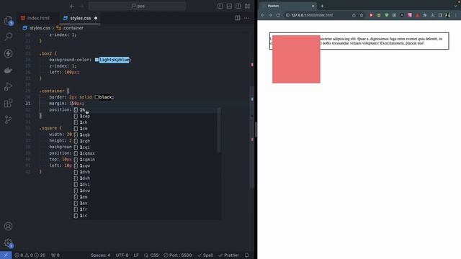The height and width of the screenshot is (259, 461).
Task: Select 1cm suggestion
Action: (147, 128)
